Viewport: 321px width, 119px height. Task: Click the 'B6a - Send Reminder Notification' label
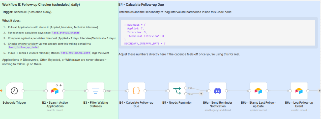pos(218,105)
